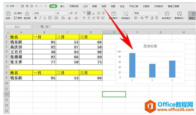
Task: Expand fill color dropdown arrow
Action: tap(65, 18)
